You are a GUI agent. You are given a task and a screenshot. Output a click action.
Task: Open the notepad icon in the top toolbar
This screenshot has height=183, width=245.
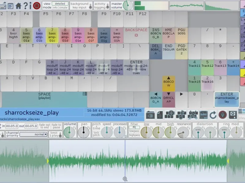[10, 5]
